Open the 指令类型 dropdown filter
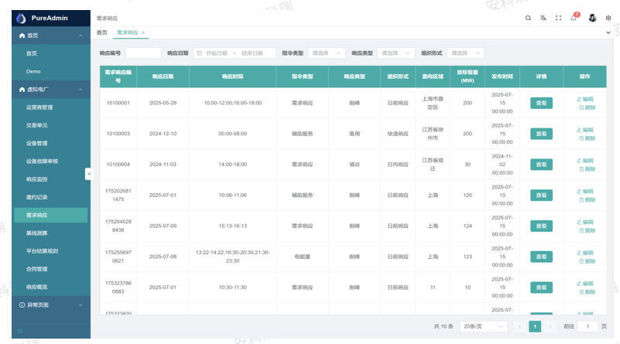 point(326,53)
